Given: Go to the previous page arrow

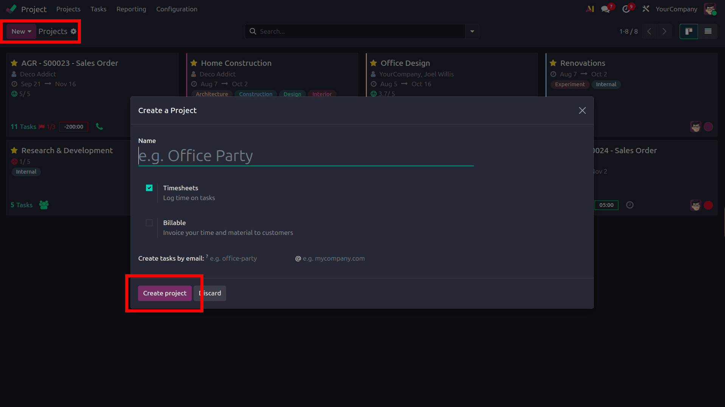Looking at the screenshot, I should 649,31.
